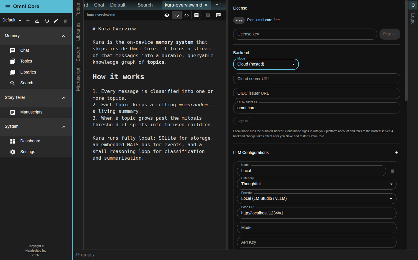
Task: Open the Omni Core hamburger menu
Action: (8, 7)
